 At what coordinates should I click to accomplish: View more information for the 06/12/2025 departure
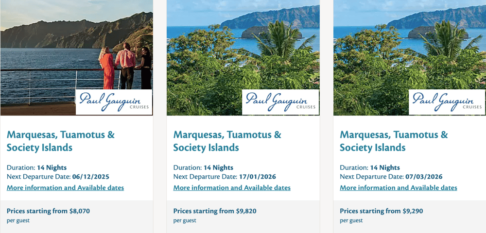(65, 188)
